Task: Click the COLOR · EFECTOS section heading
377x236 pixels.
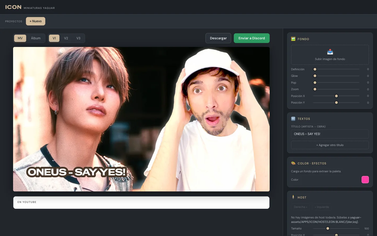Action: coord(312,163)
